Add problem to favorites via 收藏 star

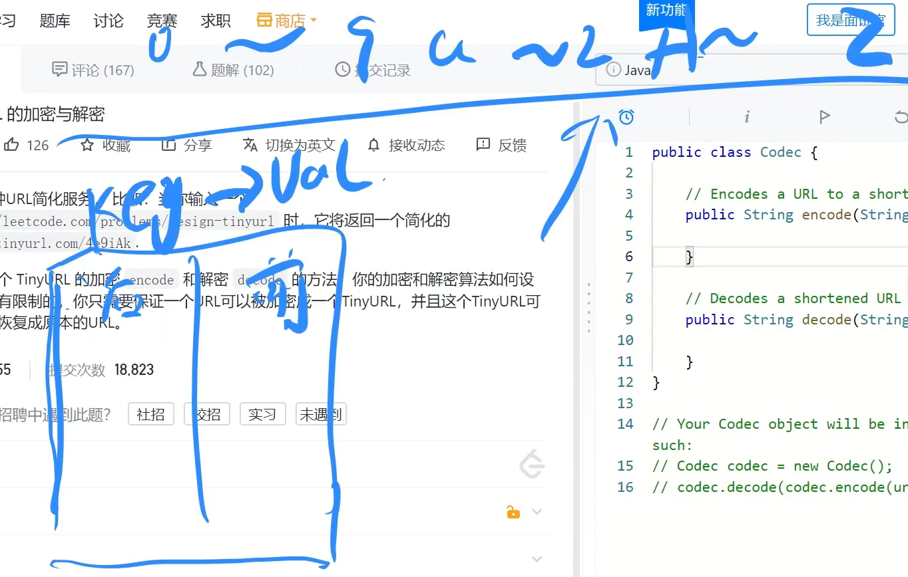tap(105, 145)
